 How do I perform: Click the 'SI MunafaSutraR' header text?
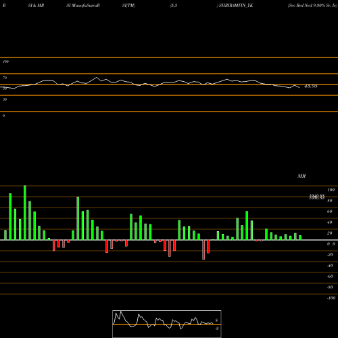83,5
